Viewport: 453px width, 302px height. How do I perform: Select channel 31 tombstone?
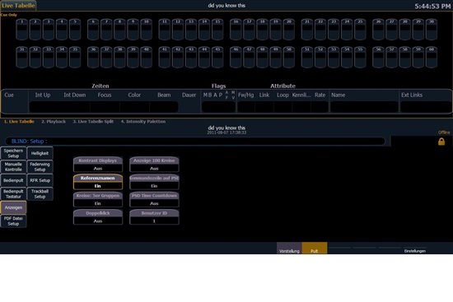[21, 57]
